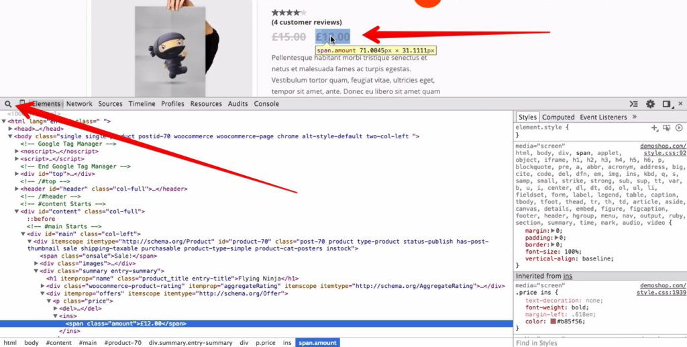Collapse the body node
Image resolution: width=687 pixels, height=347 pixels.
point(10,136)
